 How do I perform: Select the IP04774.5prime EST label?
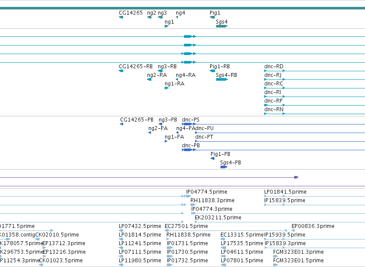pyautogui.click(x=207, y=192)
